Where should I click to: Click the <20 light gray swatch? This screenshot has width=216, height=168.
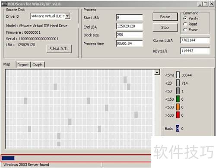point(178,83)
